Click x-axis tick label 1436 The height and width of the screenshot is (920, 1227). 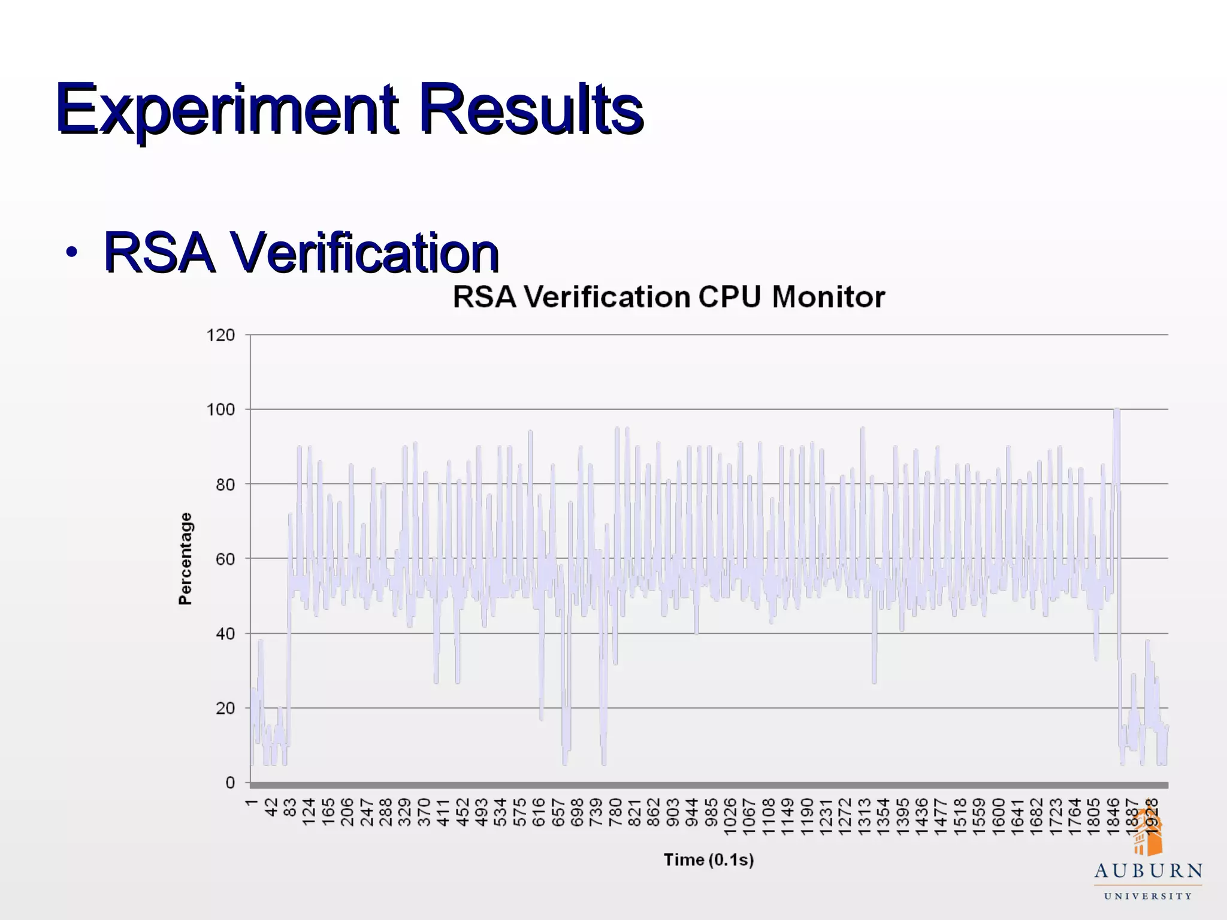(923, 816)
